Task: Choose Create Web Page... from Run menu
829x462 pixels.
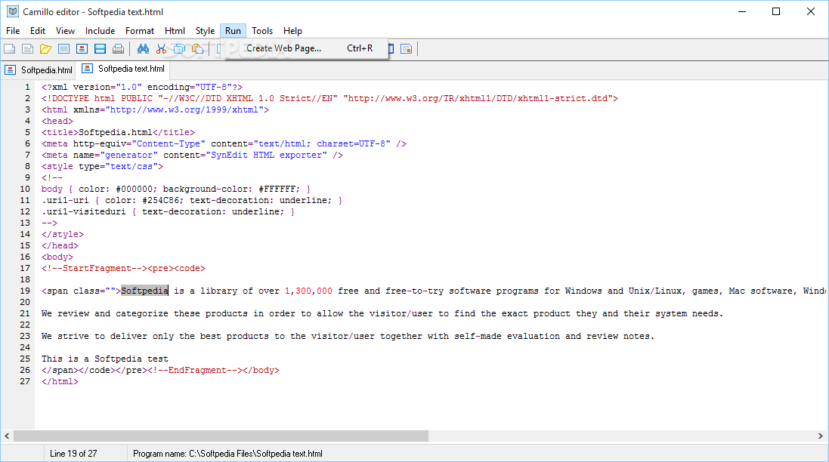Action: [307, 48]
